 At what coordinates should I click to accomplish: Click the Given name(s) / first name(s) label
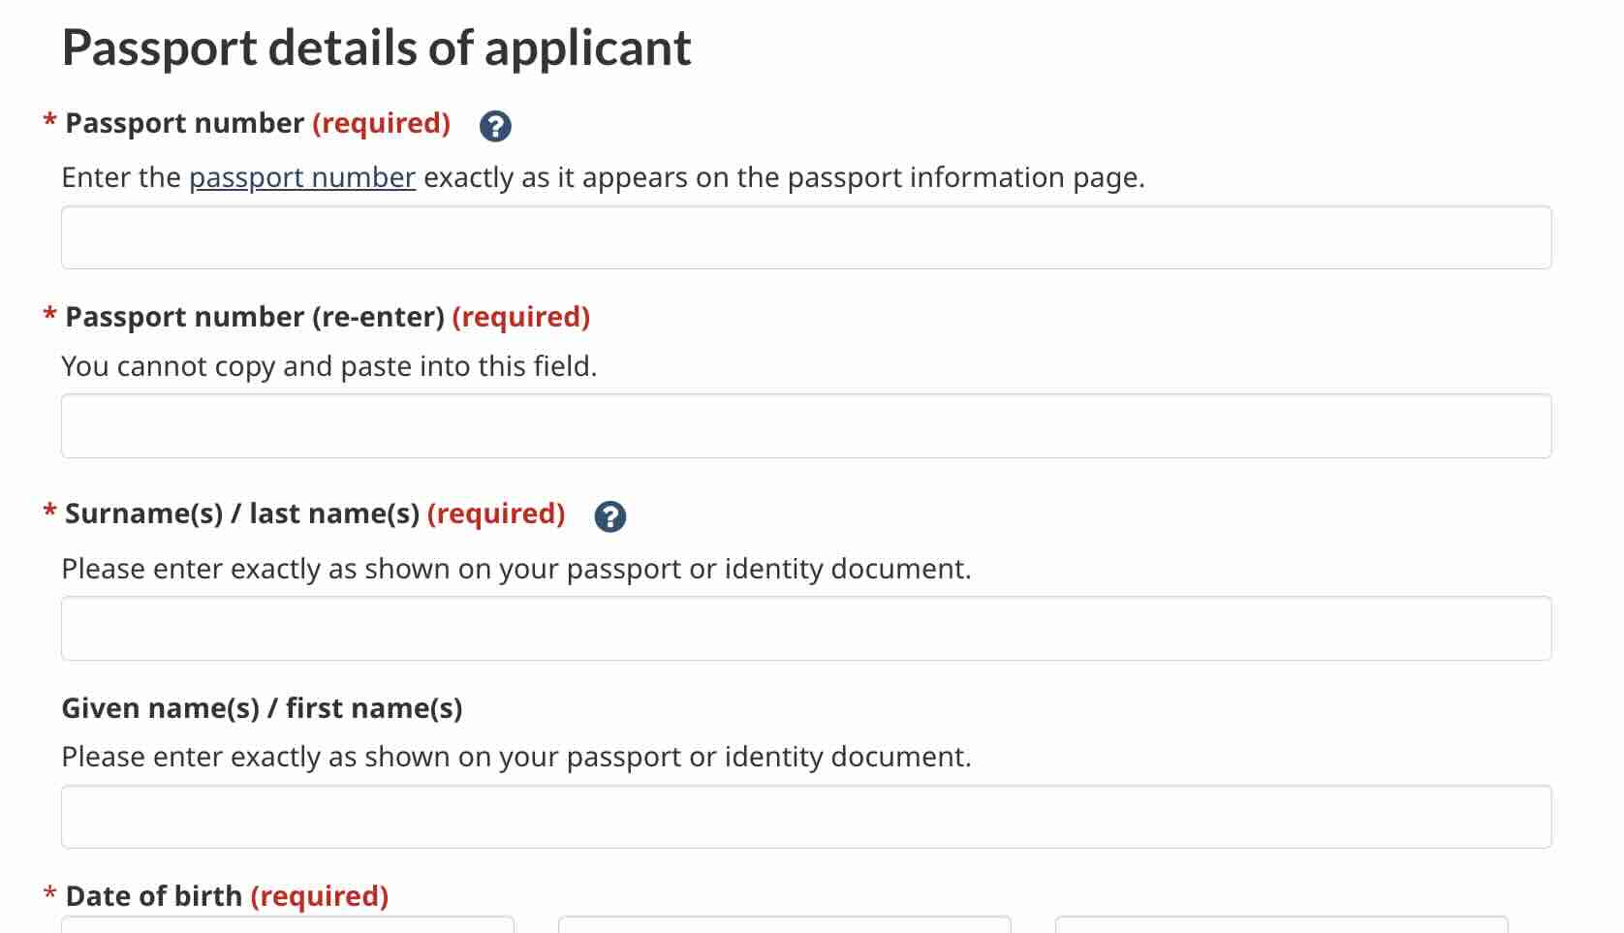pyautogui.click(x=264, y=708)
